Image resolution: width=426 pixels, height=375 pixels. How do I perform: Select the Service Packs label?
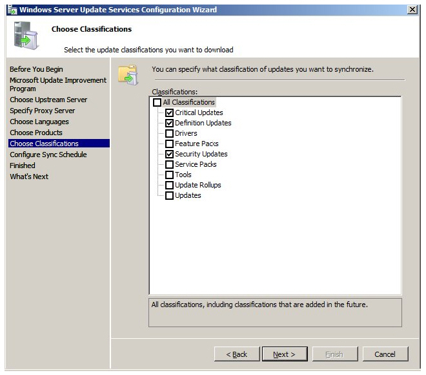point(196,164)
